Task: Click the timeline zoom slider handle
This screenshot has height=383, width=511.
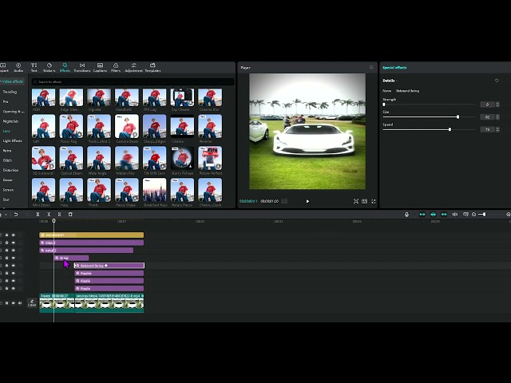Action: tap(485, 215)
